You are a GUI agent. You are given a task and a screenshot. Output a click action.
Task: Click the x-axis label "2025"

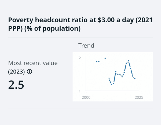(x=138, y=97)
